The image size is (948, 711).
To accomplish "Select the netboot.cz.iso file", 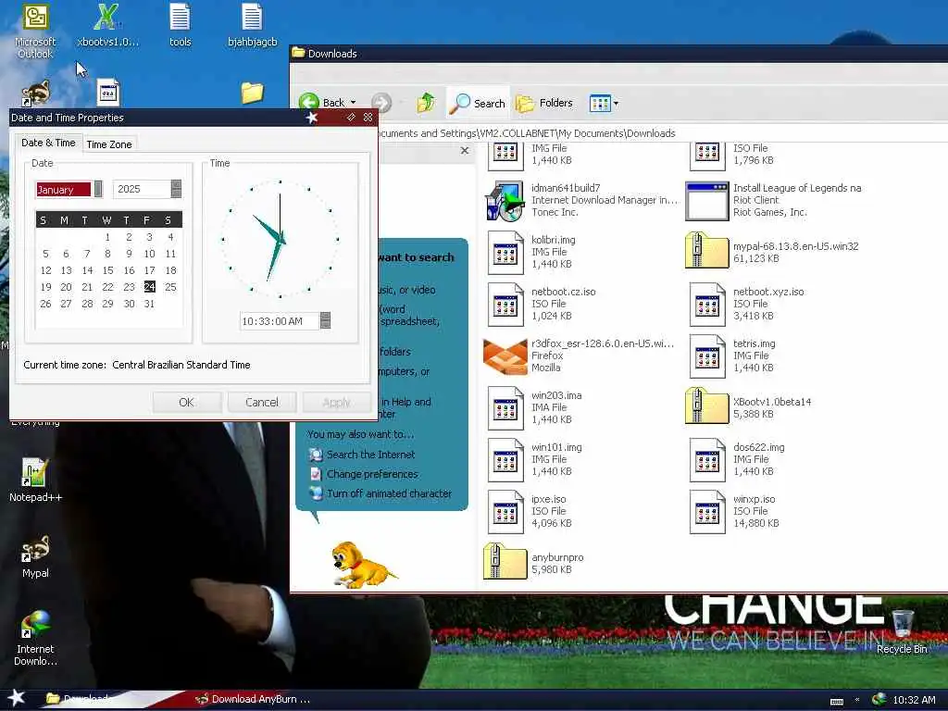I will coord(542,304).
